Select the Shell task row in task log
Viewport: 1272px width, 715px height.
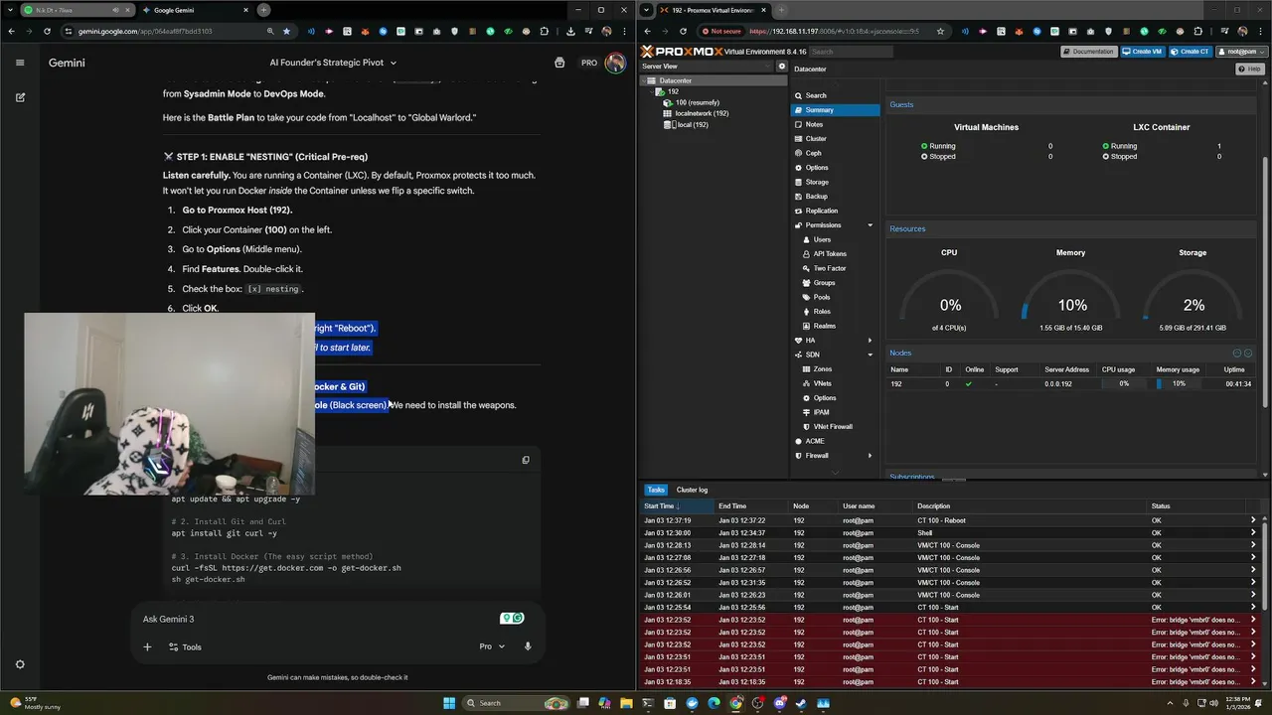click(952, 533)
